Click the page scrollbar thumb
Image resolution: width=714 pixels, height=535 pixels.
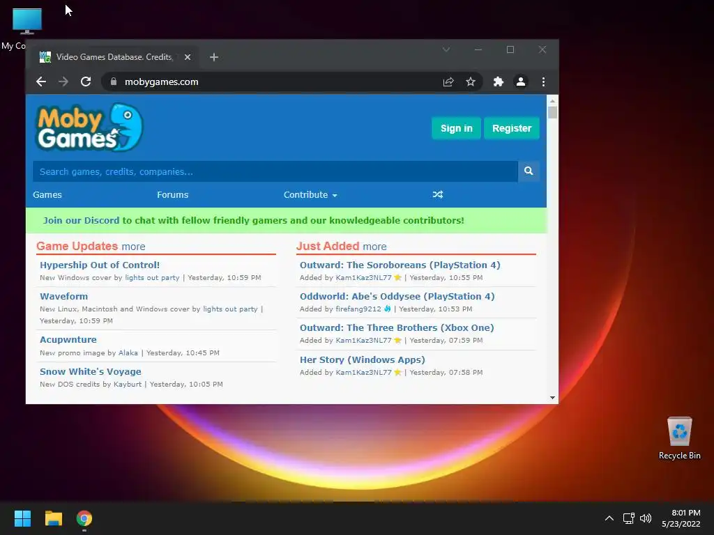pos(552,112)
